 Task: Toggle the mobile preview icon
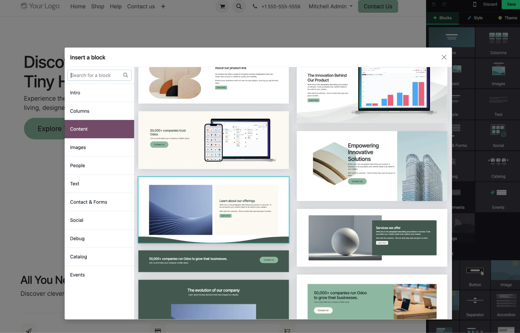474,4
